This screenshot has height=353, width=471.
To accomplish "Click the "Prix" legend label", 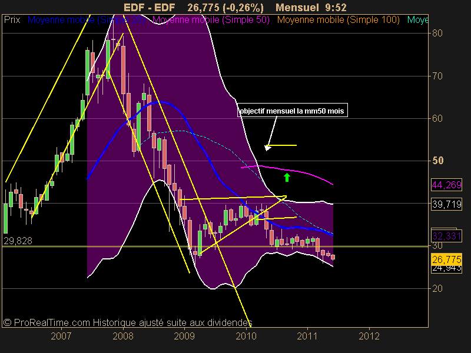I will click(12, 20).
